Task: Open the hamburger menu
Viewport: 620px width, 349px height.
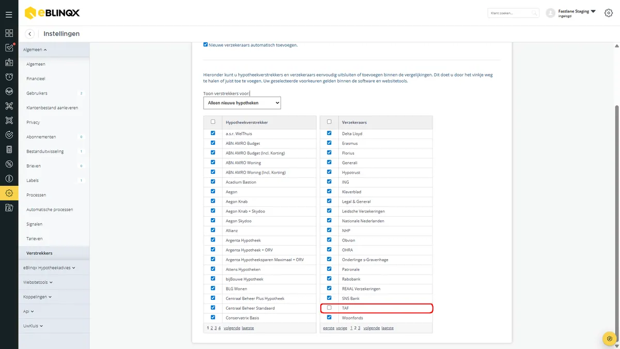Action: point(9,15)
